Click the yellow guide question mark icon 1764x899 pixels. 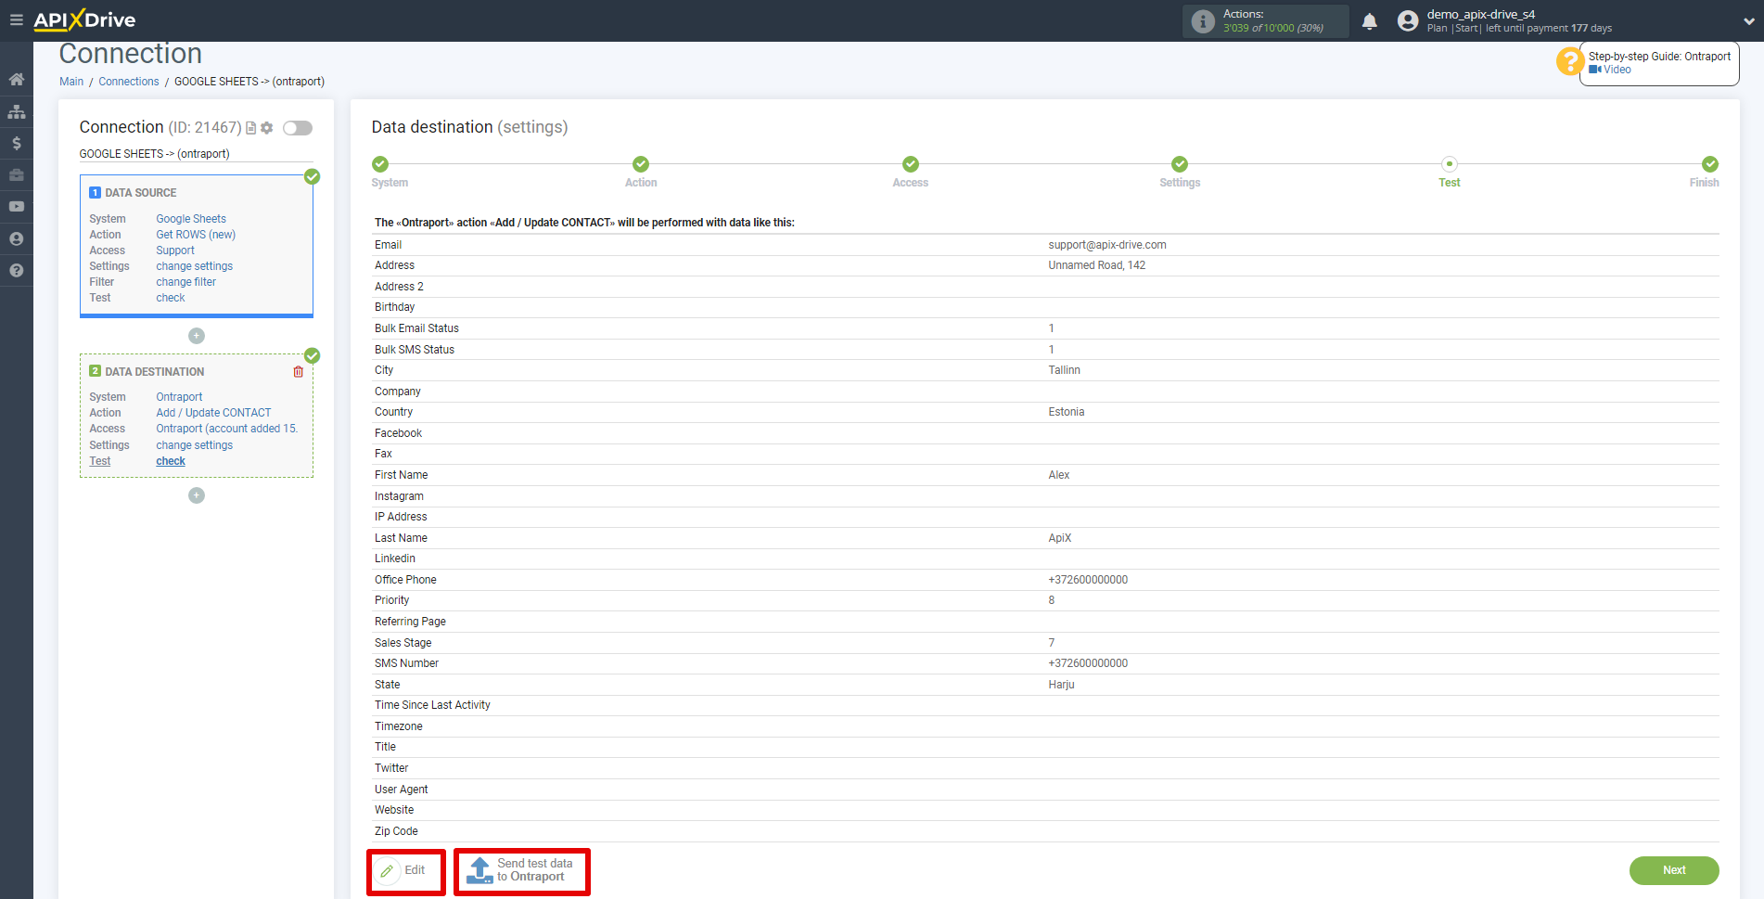[1569, 62]
